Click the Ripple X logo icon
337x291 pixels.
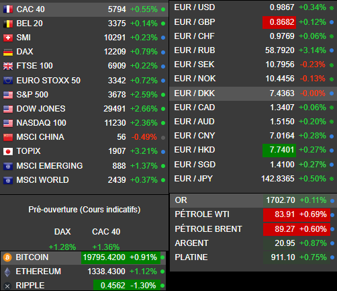[7, 286]
